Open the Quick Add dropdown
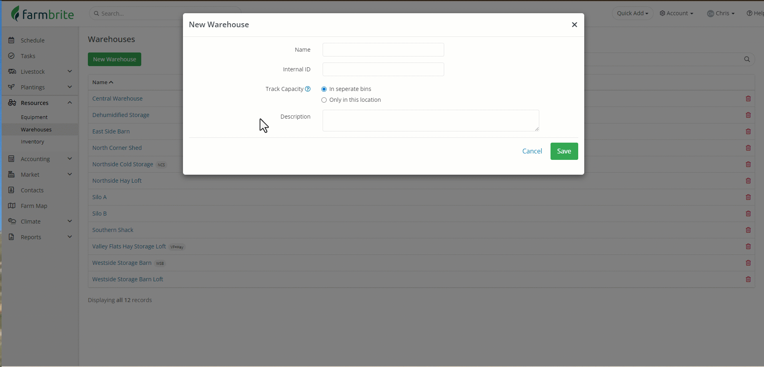764x367 pixels. (x=632, y=13)
